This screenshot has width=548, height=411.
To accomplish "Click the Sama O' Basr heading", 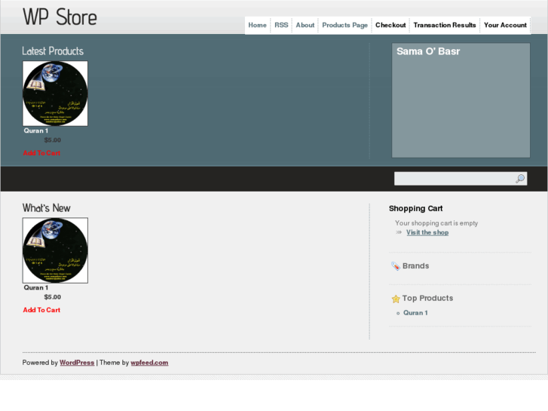I will click(428, 51).
